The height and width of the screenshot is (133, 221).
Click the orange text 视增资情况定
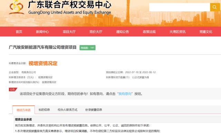43,63
